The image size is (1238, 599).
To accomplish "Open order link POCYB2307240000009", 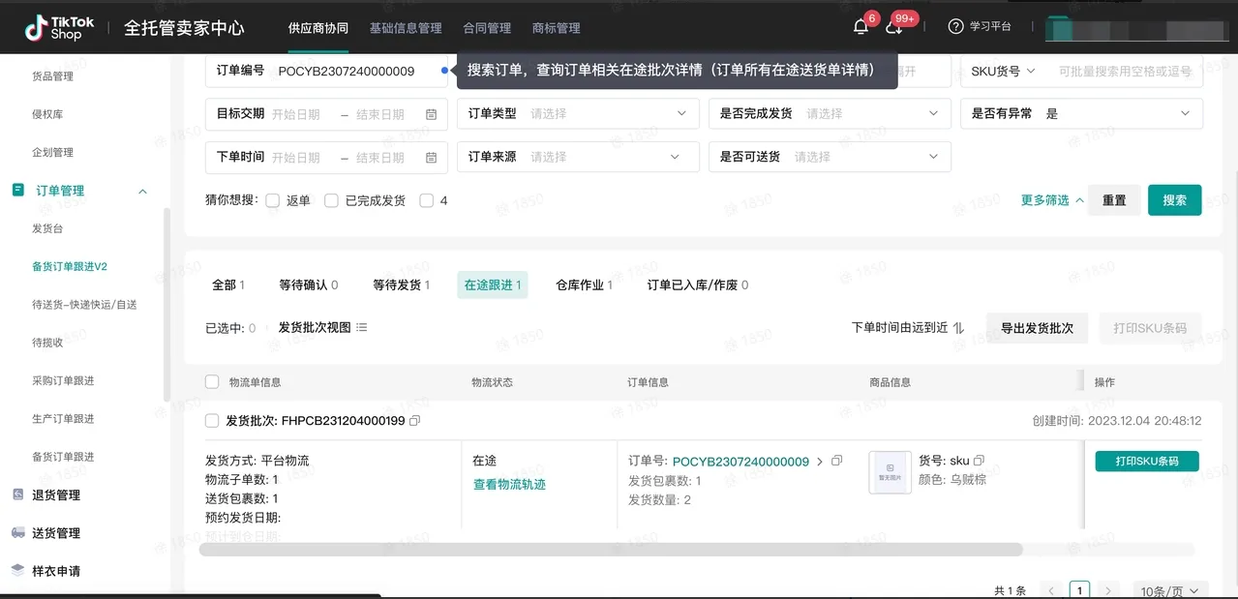I will click(x=740, y=462).
